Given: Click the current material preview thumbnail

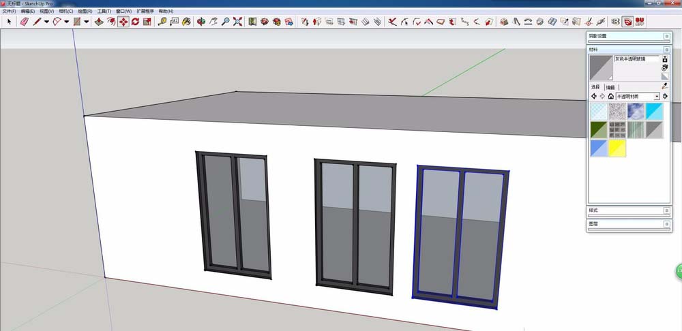Looking at the screenshot, I should click(601, 67).
